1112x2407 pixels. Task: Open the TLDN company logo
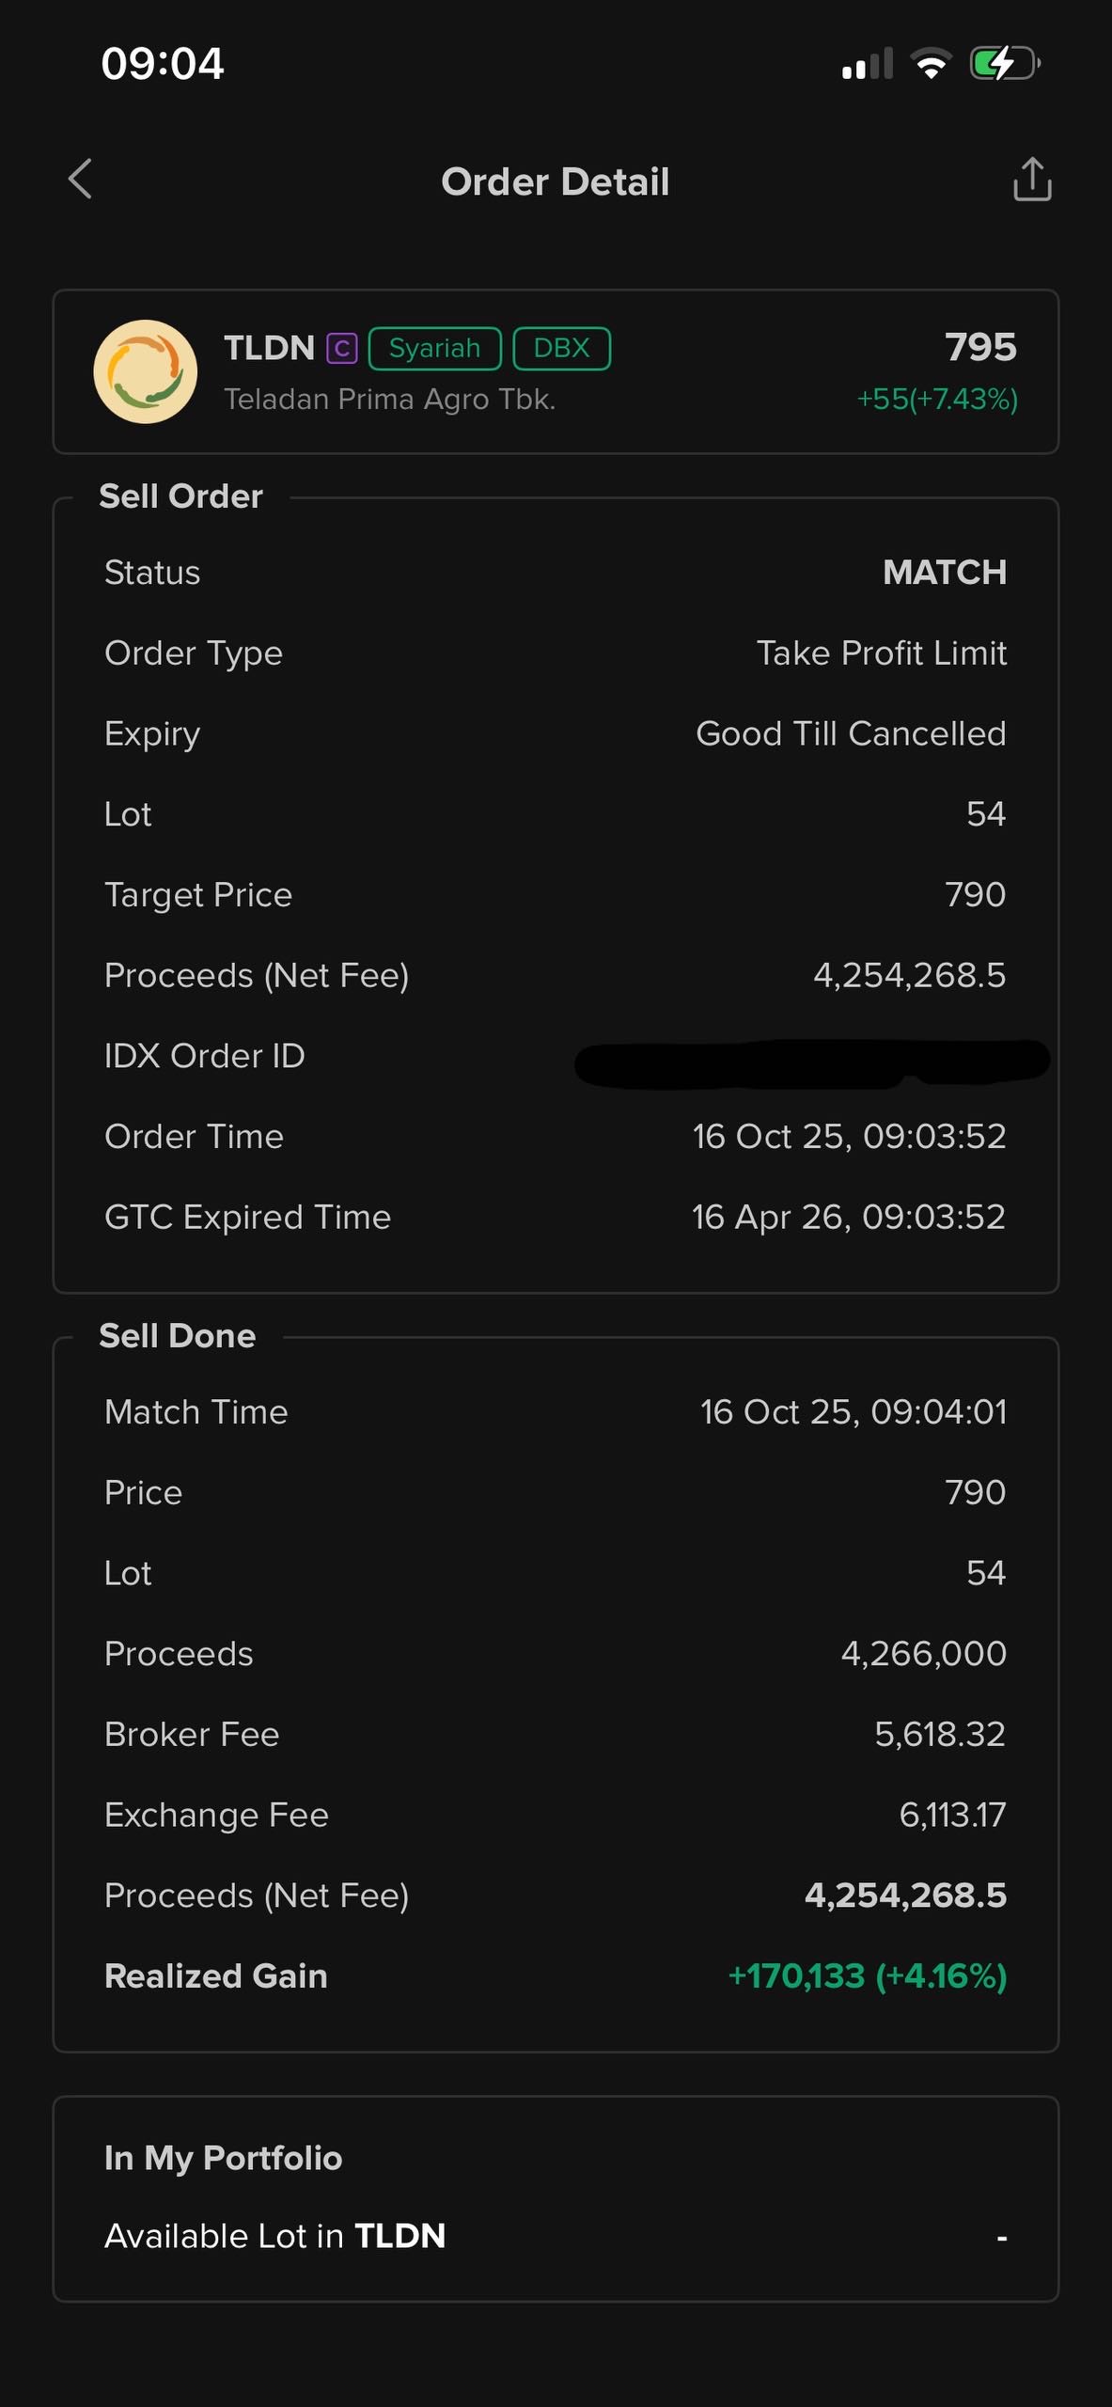[146, 372]
